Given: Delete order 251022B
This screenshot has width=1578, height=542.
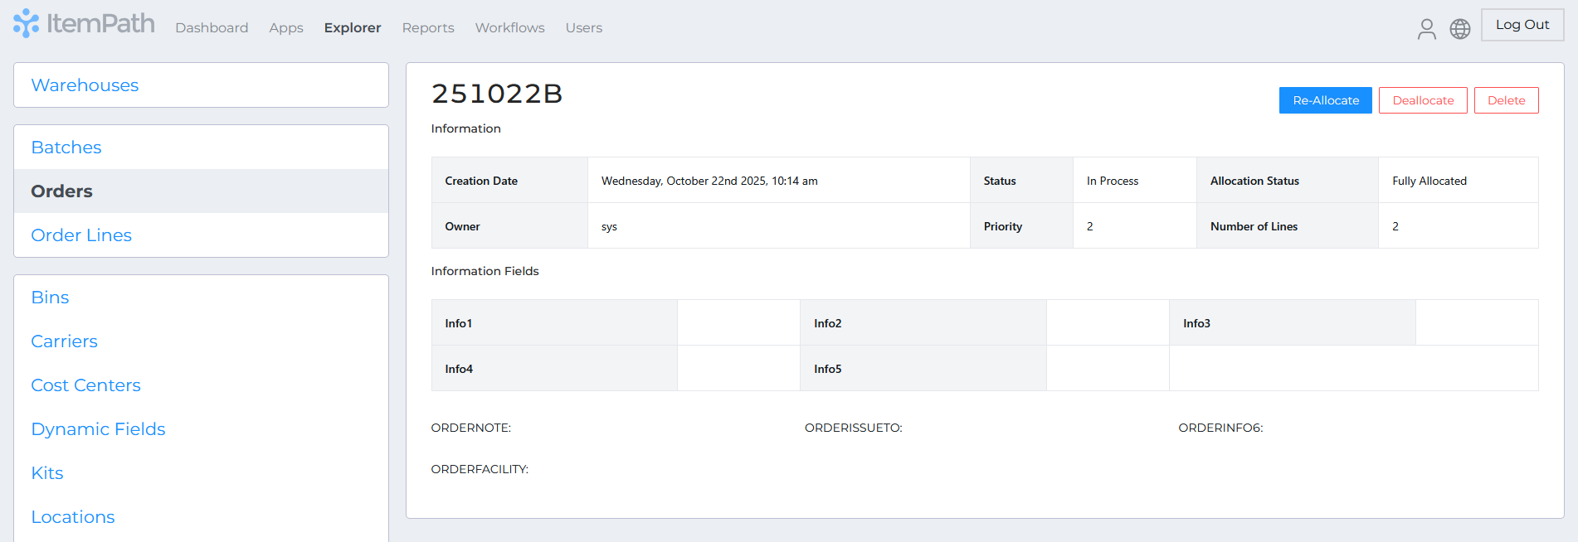Looking at the screenshot, I should pos(1506,100).
